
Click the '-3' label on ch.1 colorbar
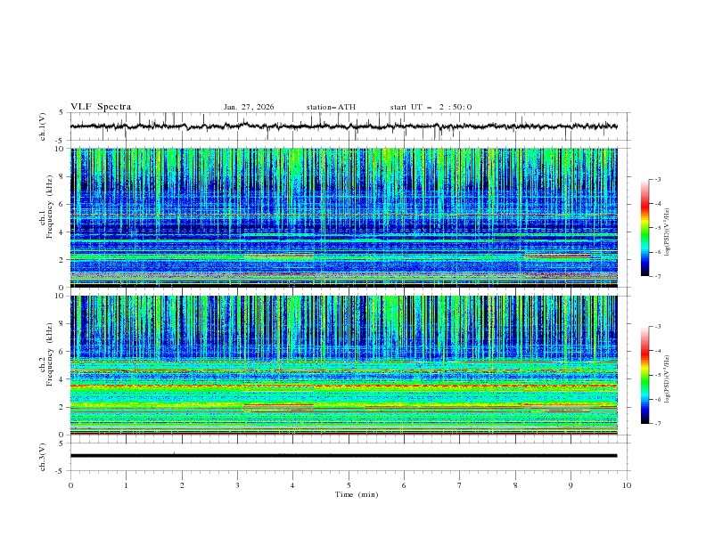pyautogui.click(x=658, y=179)
